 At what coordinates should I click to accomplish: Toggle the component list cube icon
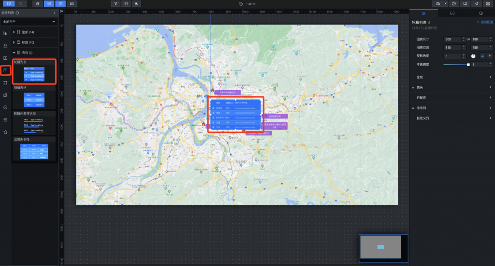49,3
